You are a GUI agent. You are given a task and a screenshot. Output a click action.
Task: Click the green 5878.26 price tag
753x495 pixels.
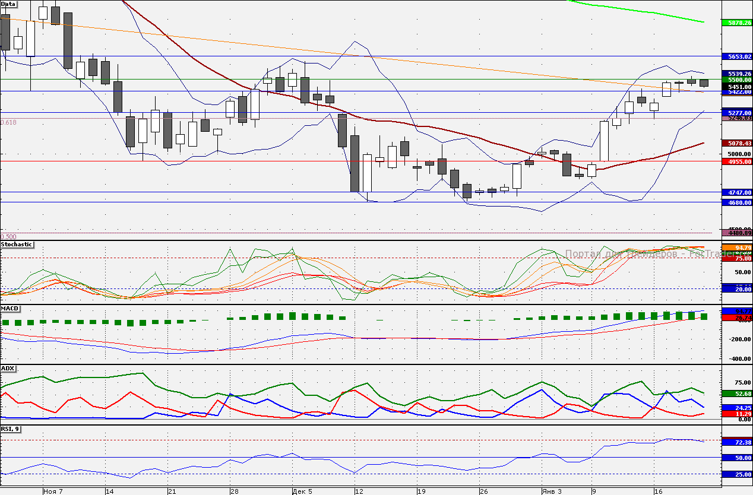736,23
